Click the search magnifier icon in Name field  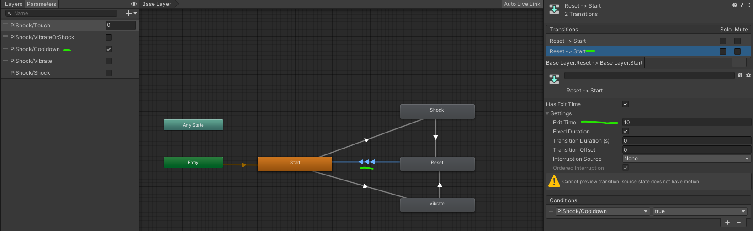10,13
